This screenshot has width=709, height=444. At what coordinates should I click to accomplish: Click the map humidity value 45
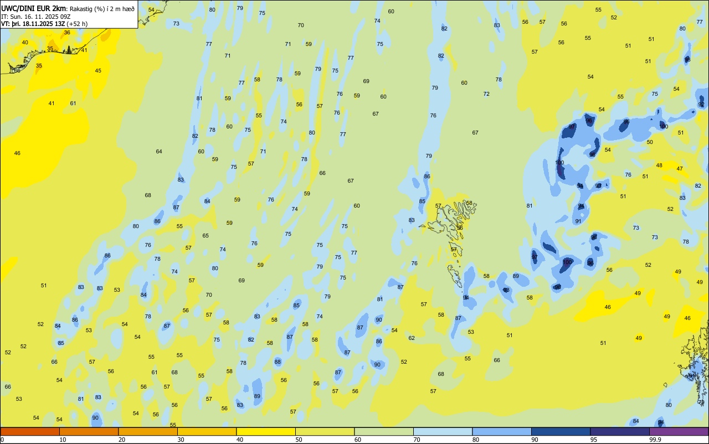click(98, 71)
